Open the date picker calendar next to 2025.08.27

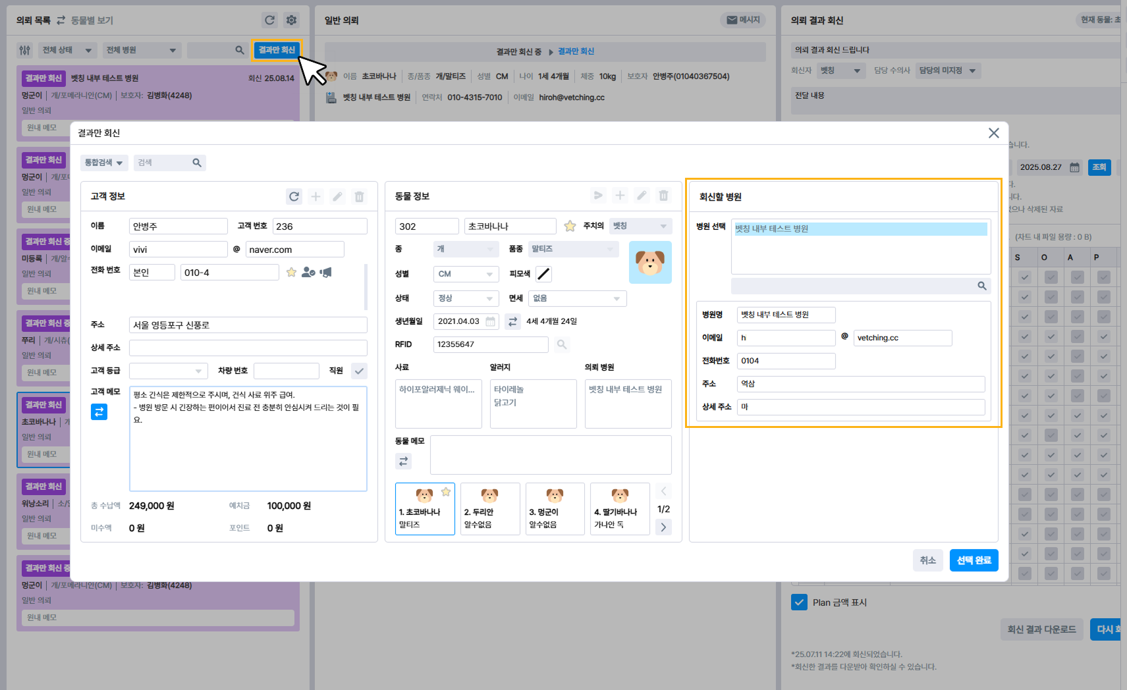tap(1074, 167)
